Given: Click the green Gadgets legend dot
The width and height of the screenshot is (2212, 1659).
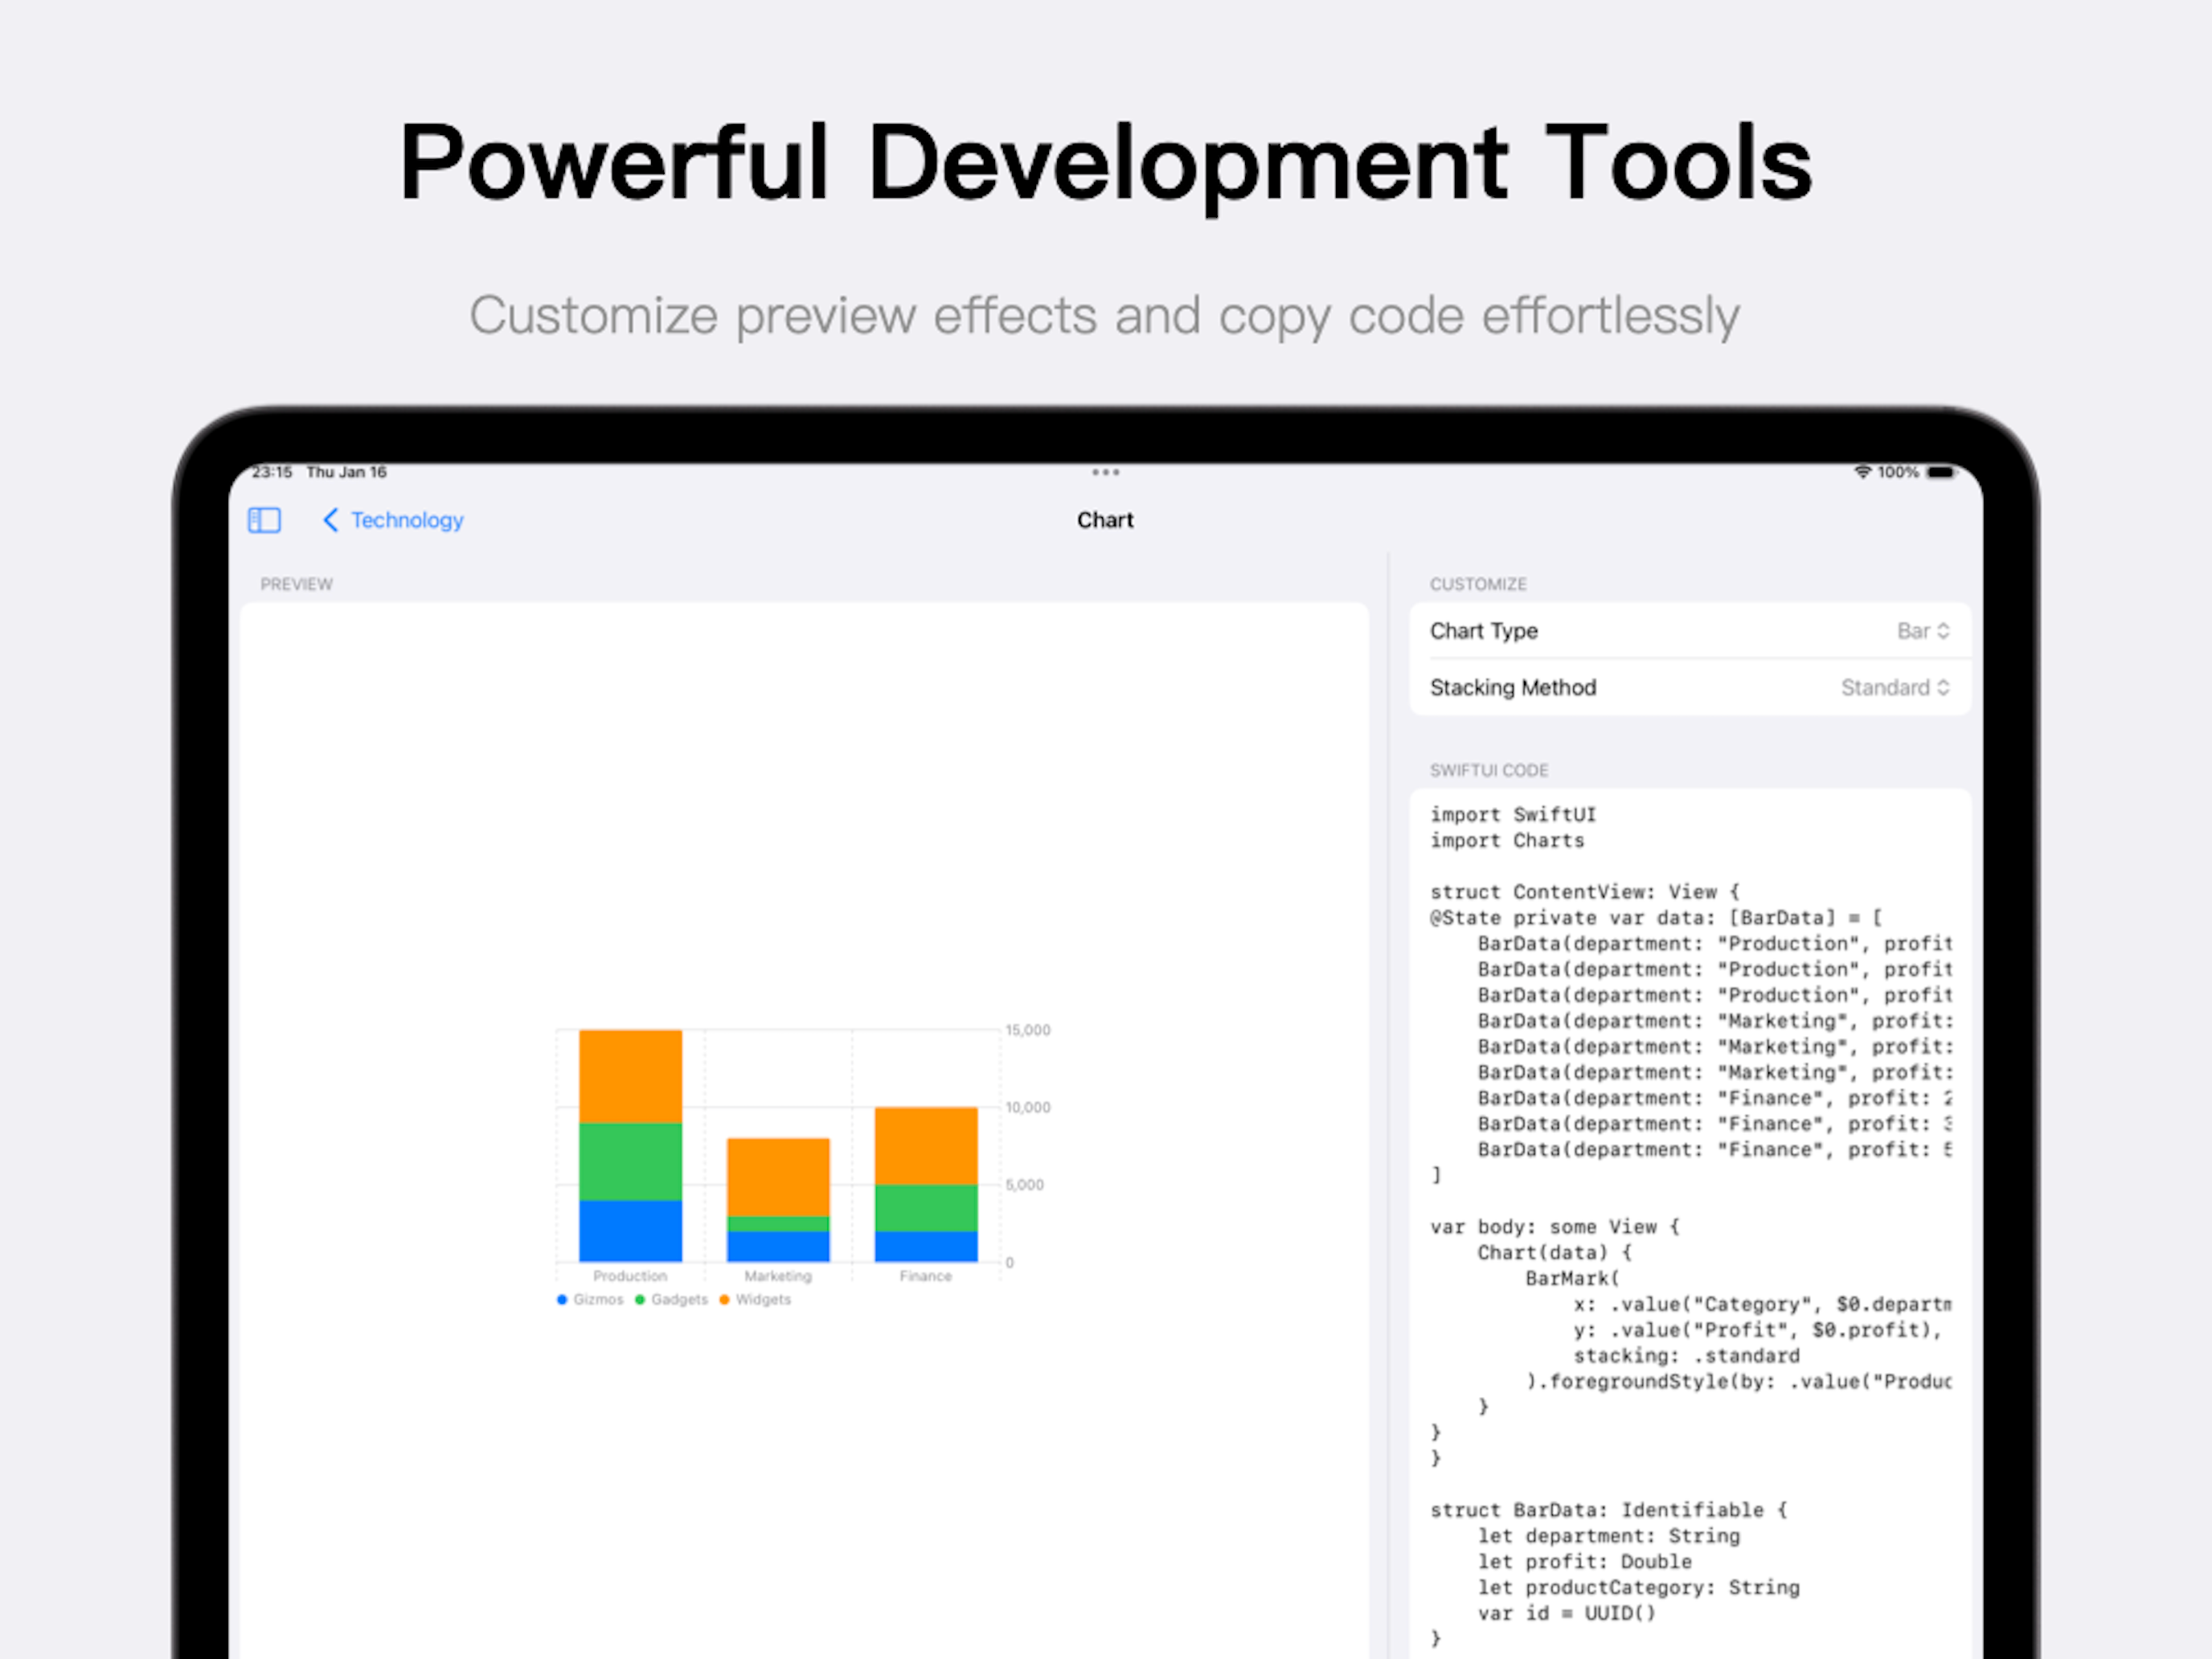Looking at the screenshot, I should [x=640, y=1300].
